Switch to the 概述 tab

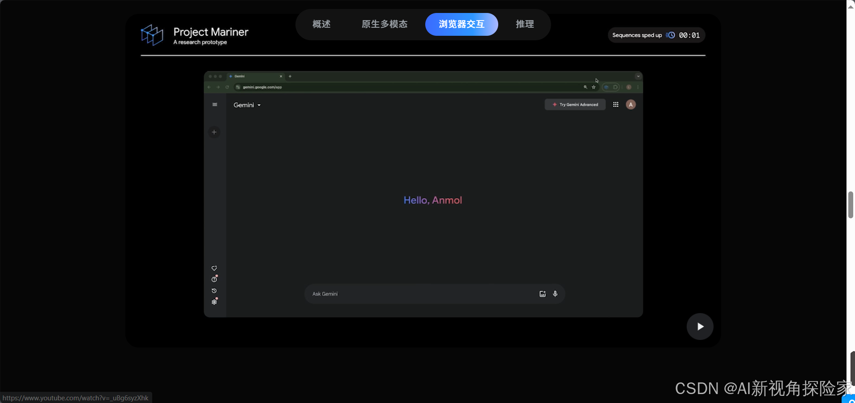coord(321,24)
